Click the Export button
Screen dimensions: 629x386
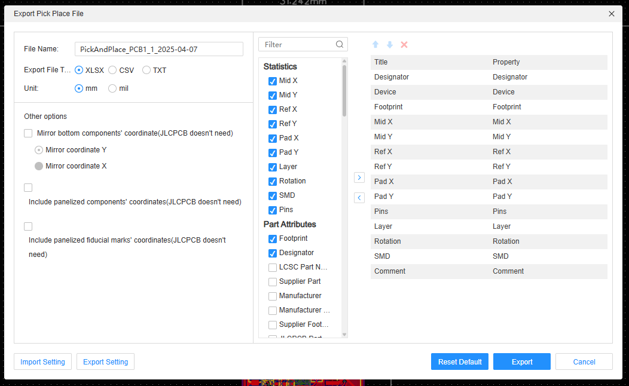522,362
